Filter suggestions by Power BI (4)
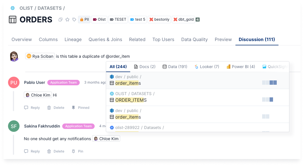304x166 pixels. click(x=241, y=67)
